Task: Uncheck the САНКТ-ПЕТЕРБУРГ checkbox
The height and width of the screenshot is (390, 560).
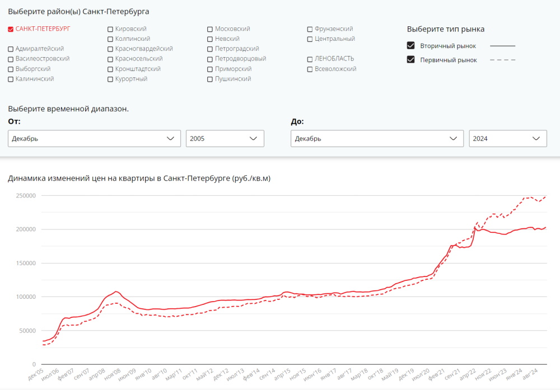Action: [11, 29]
